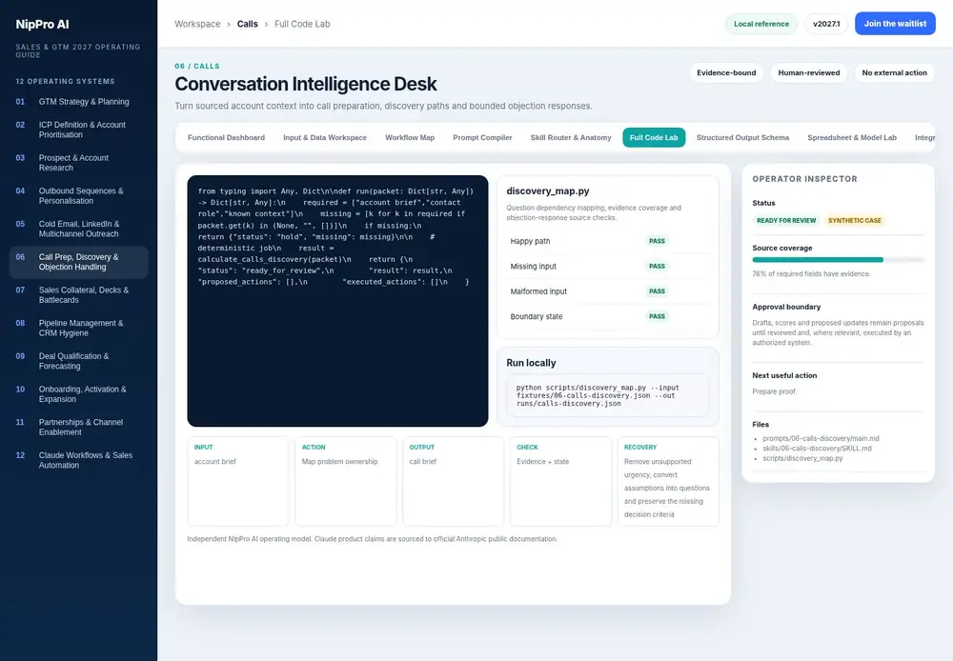Open ICP Definition & Account Prioritisation
Viewport: 953px width, 661px height.
point(78,130)
